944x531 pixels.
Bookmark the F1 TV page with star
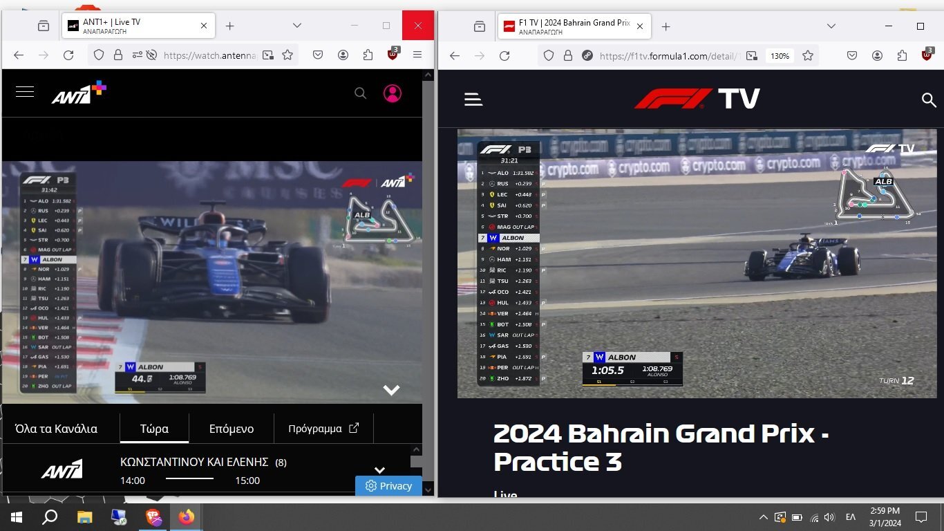coord(807,56)
